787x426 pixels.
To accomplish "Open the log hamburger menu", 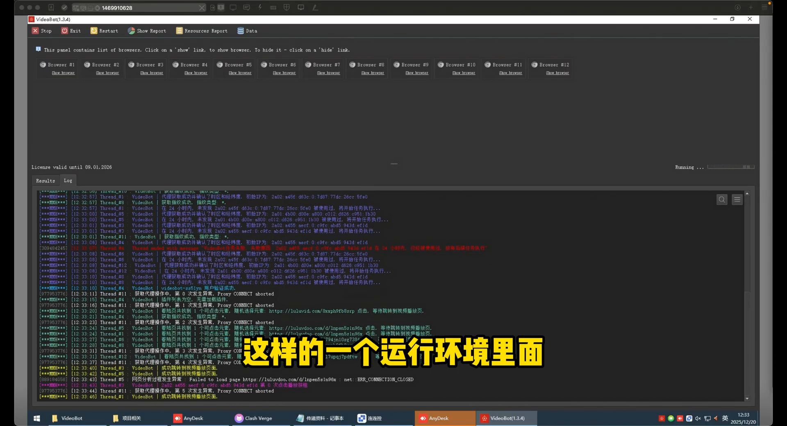I will [737, 199].
